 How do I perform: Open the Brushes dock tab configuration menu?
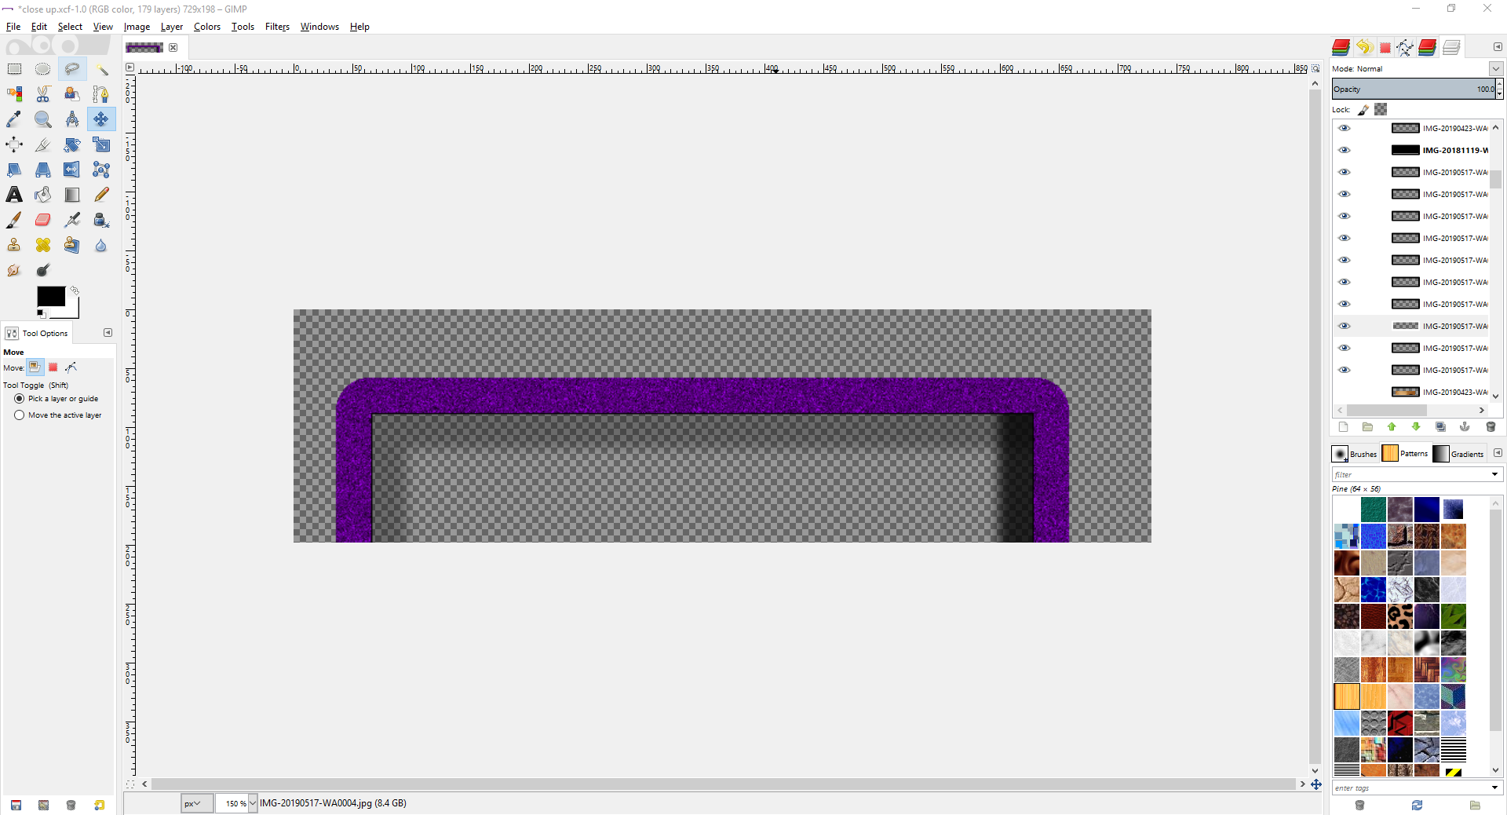pos(1498,453)
